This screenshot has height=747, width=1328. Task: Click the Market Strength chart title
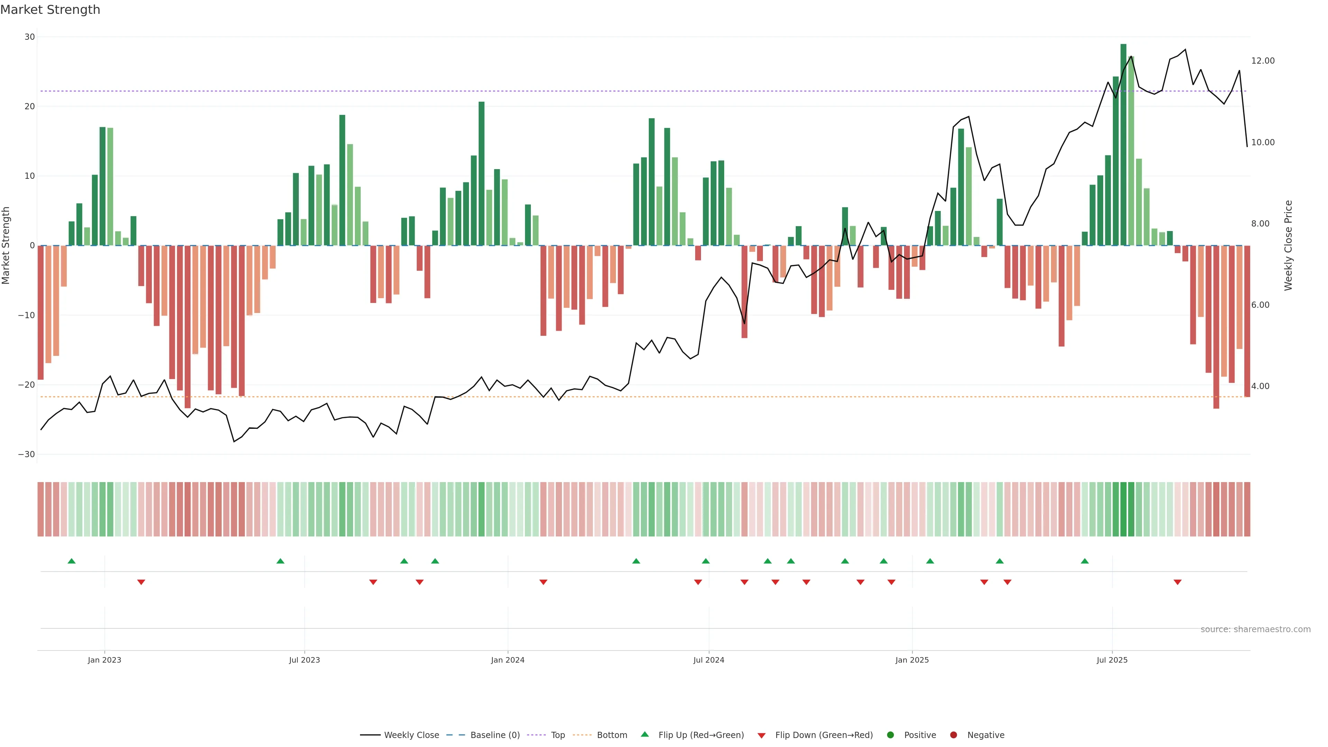point(50,10)
